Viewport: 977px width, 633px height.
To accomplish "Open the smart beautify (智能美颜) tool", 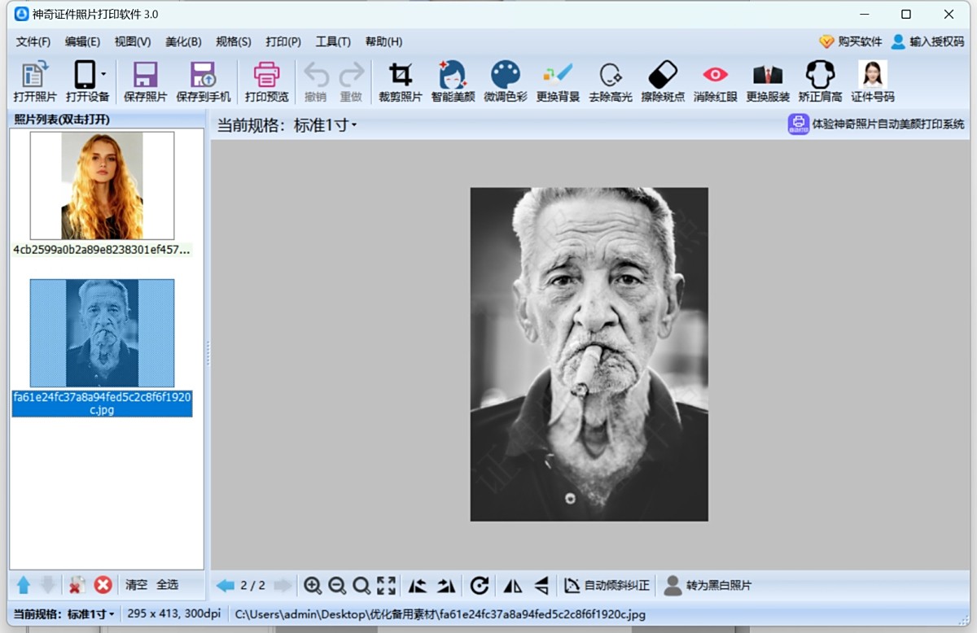I will click(x=453, y=82).
